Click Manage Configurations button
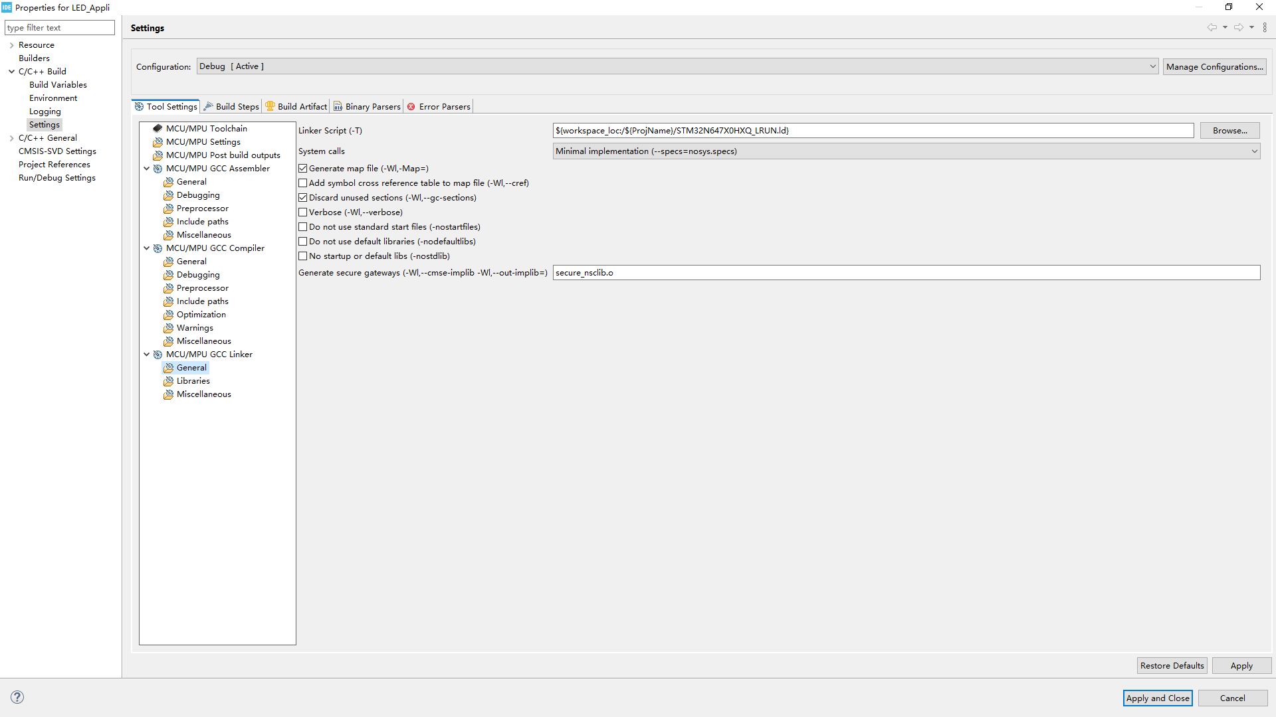1276x717 pixels. [x=1214, y=66]
